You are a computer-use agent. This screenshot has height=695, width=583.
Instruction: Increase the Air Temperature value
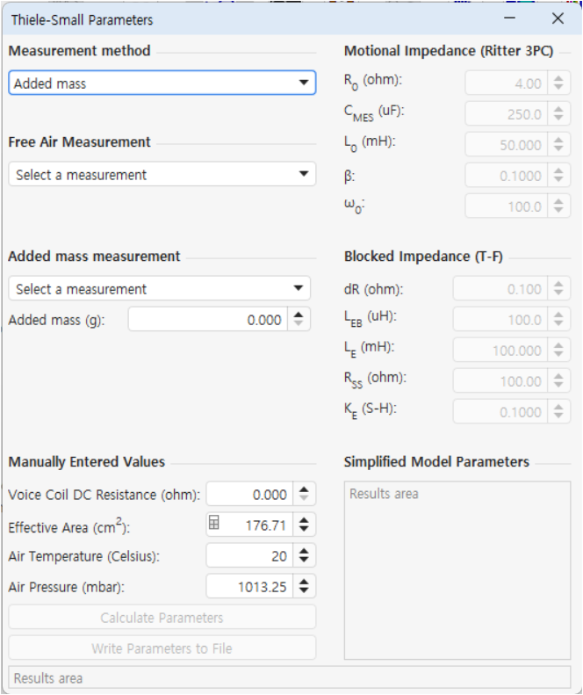(304, 551)
